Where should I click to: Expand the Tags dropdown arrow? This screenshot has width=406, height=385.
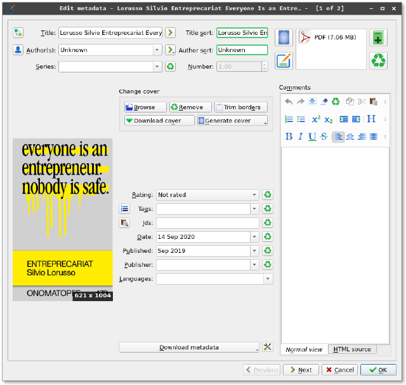point(254,209)
